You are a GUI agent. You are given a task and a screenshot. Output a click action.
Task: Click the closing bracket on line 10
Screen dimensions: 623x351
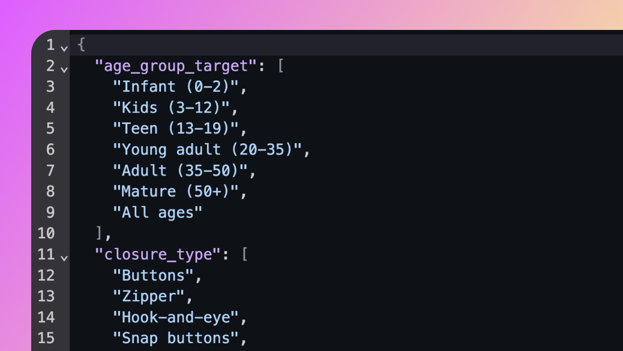pos(100,234)
